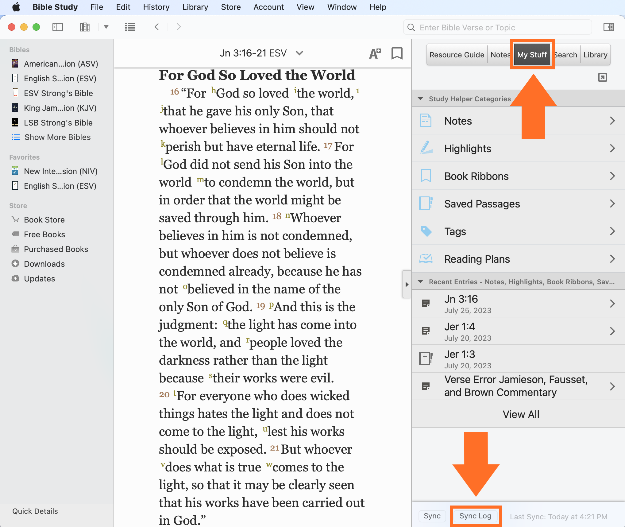Toggle the left sidebar panel icon
The width and height of the screenshot is (625, 527).
[x=57, y=27]
